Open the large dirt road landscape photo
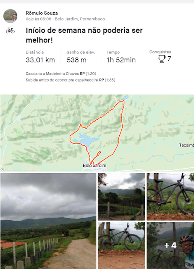 tap(48, 221)
